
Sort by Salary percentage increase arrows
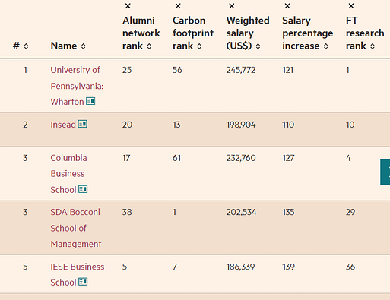325,46
